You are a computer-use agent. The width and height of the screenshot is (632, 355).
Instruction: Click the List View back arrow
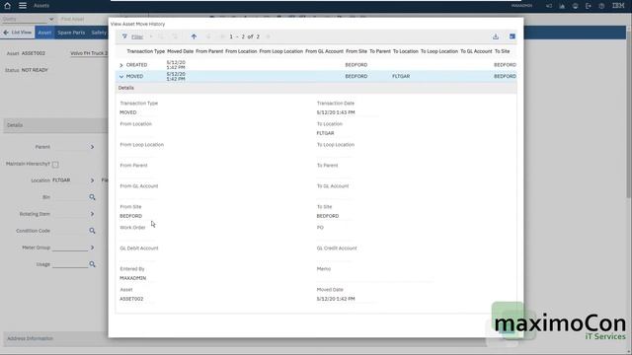tap(6, 33)
